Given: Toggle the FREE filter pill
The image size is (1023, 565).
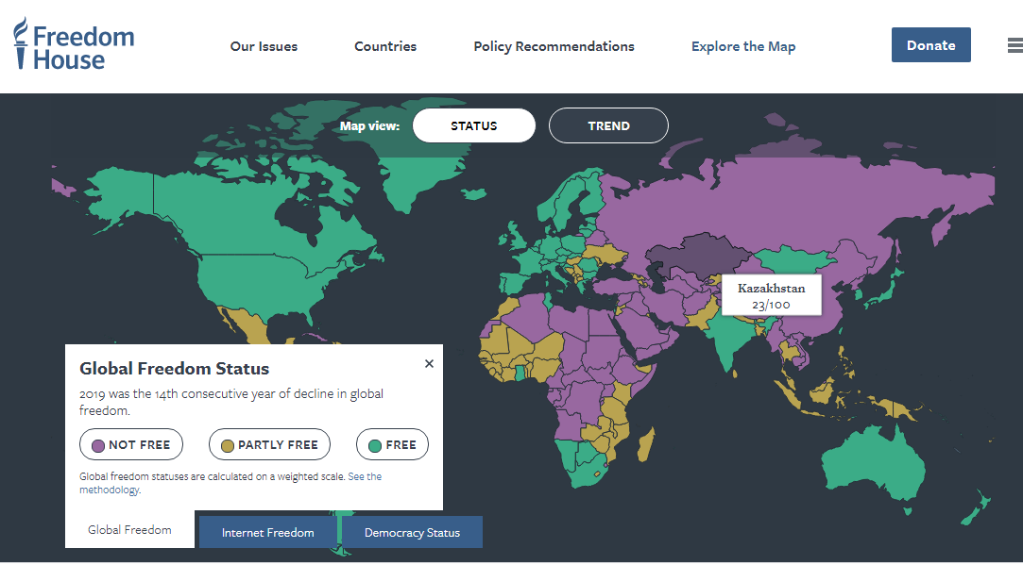Looking at the screenshot, I should (x=392, y=444).
